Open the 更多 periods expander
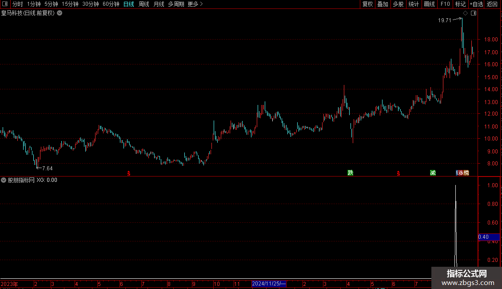 click(x=195, y=4)
